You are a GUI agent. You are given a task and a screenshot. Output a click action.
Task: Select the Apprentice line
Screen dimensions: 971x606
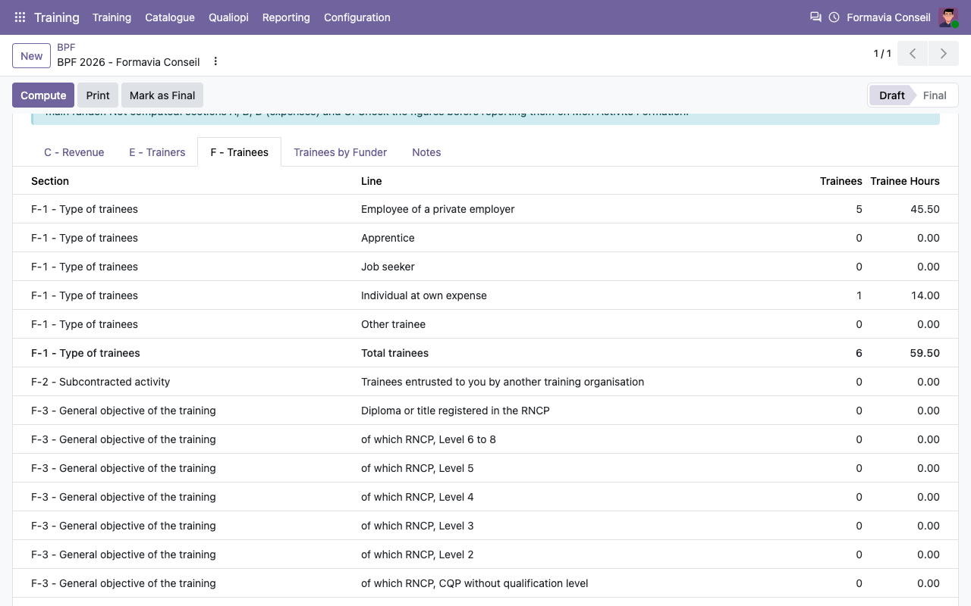point(485,238)
